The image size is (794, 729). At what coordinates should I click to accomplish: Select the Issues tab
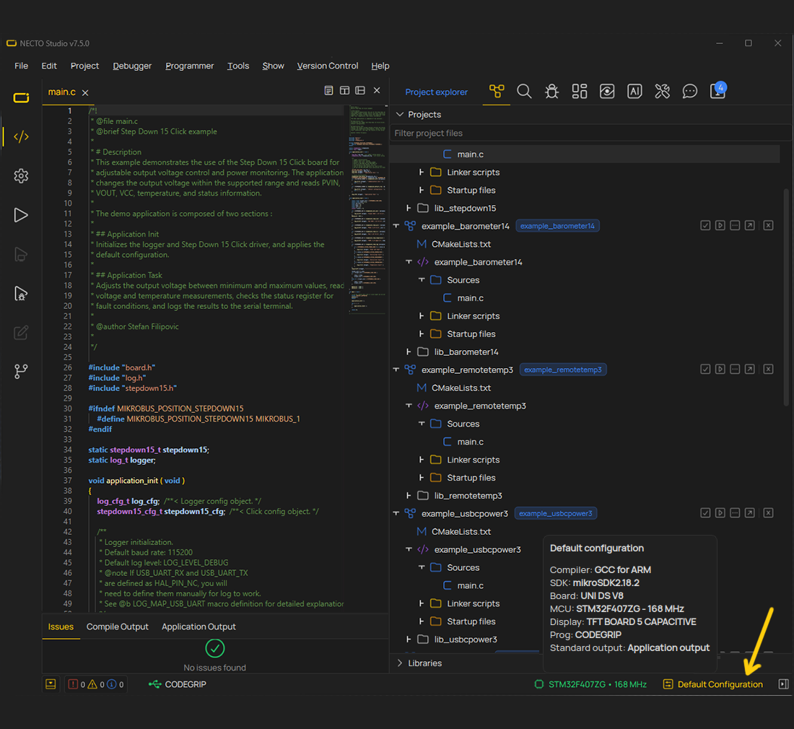pos(61,627)
